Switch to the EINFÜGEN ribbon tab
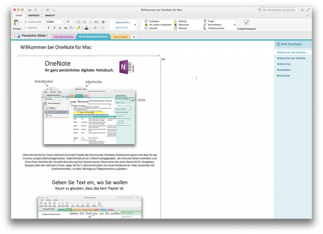 click(x=34, y=15)
